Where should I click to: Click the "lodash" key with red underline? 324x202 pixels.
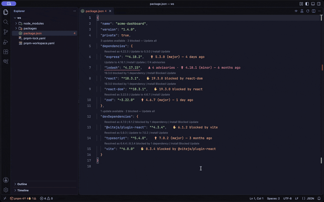click(x=112, y=68)
